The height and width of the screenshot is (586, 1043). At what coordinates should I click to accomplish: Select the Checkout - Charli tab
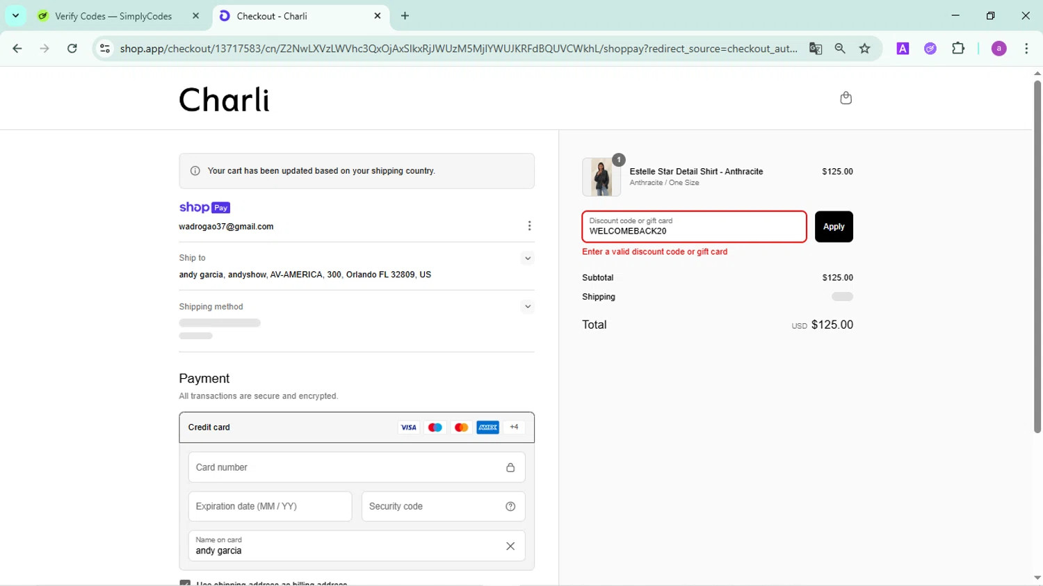[300, 16]
